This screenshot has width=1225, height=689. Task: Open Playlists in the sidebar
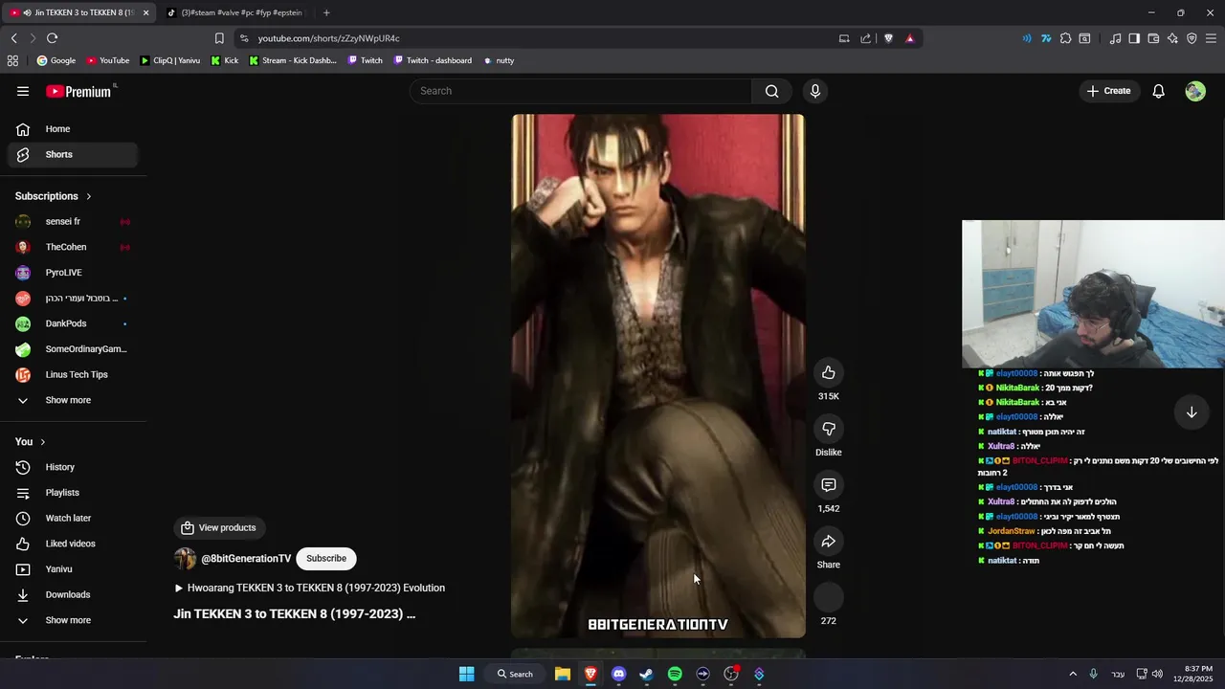[73, 493]
